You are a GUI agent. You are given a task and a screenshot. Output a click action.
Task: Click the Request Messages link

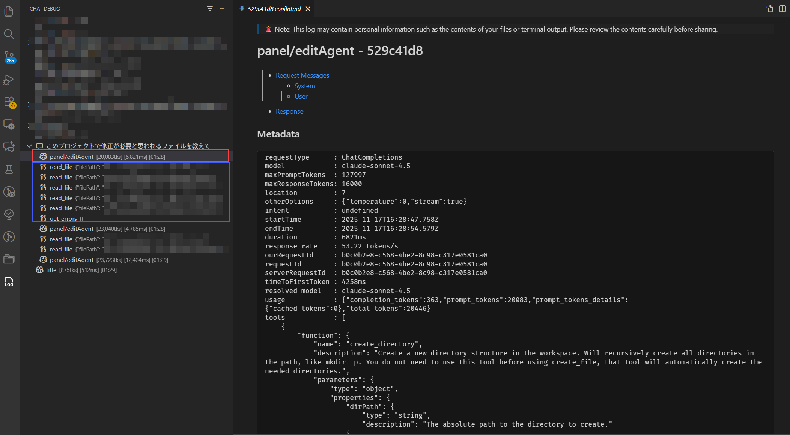[302, 75]
